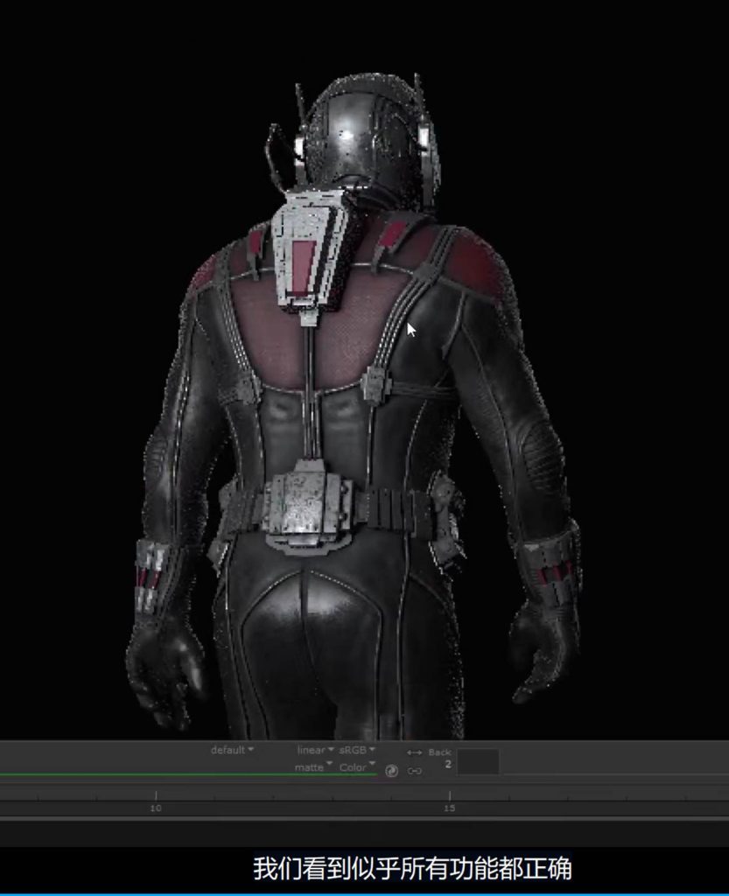Click the Back label
This screenshot has height=896, width=729.
(439, 752)
